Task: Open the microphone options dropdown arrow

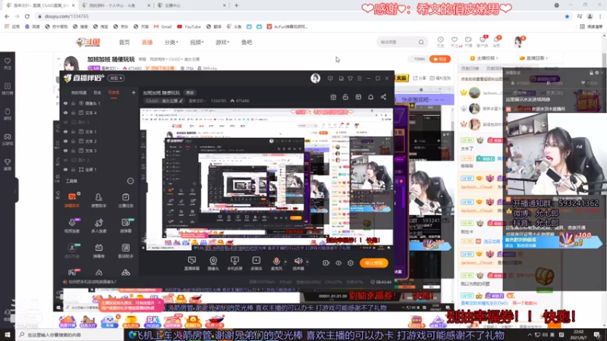Action: [286, 261]
